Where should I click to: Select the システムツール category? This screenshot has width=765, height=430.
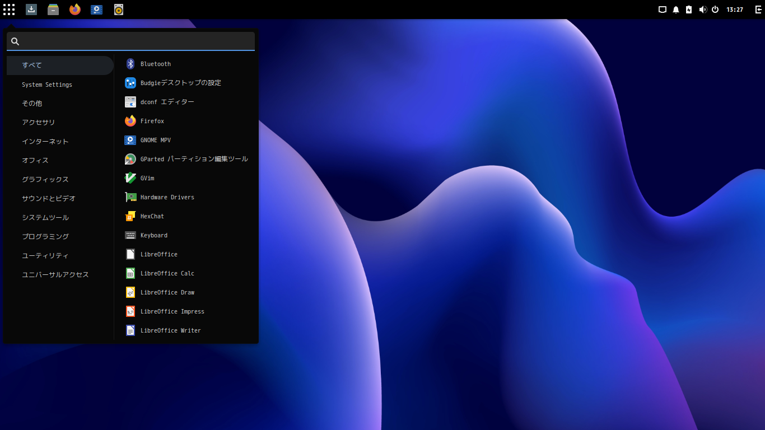point(60,218)
